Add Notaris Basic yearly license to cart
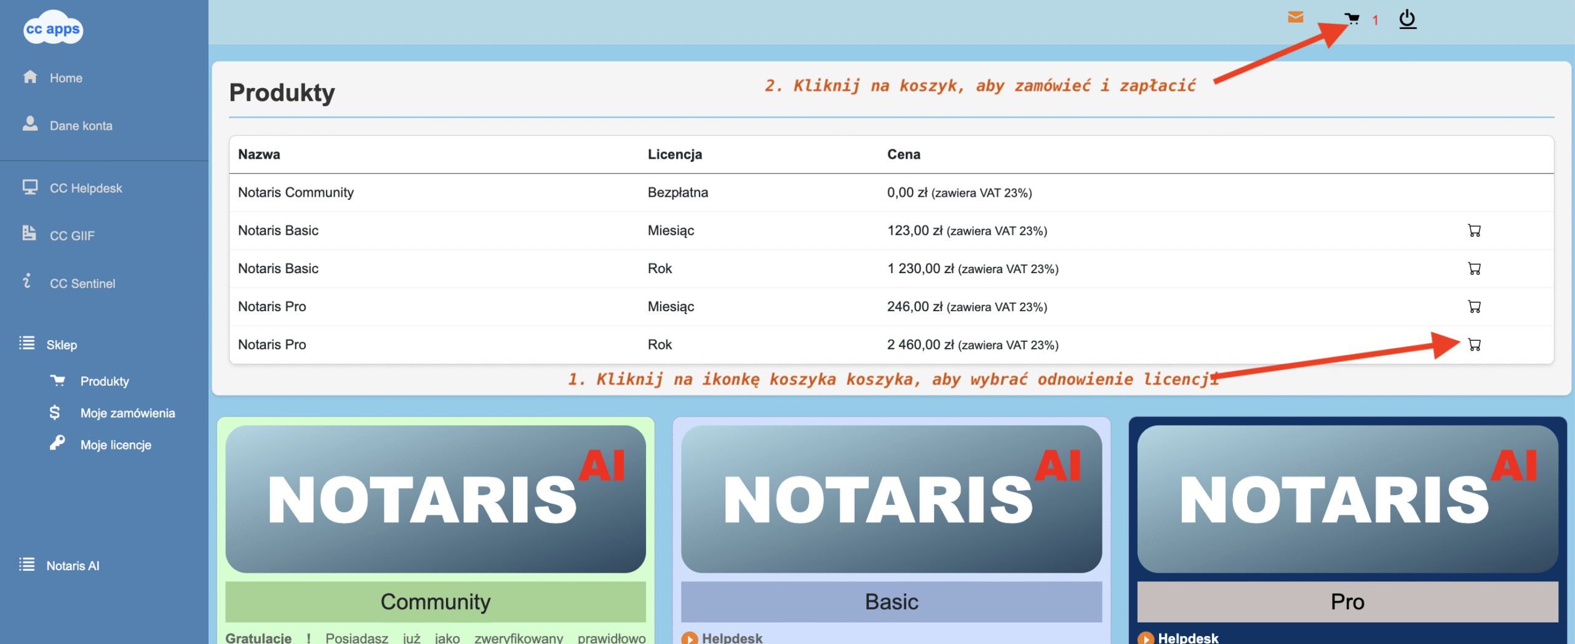Screen dimensions: 1575x644 click(1474, 269)
